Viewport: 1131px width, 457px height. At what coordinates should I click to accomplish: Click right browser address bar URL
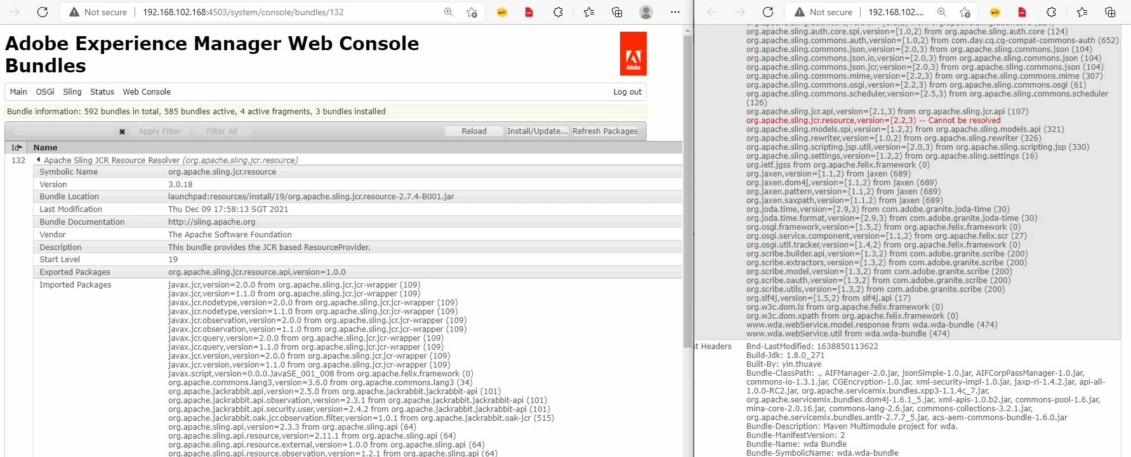point(896,12)
